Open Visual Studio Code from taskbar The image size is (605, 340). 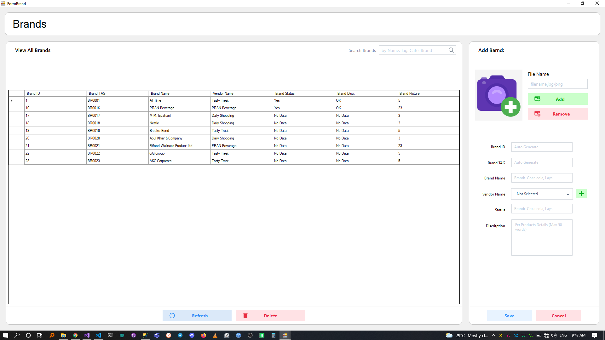[99, 335]
